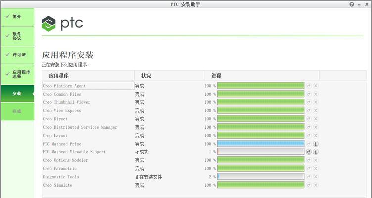Click progress bar of PTC Mathcad Viewable Support

(261, 152)
